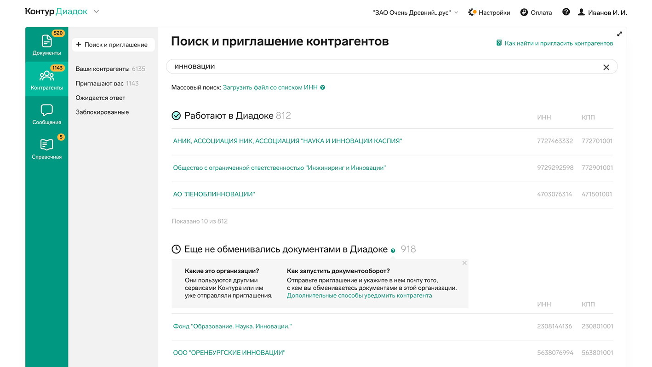Image resolution: width=652 pixels, height=367 pixels.
Task: Click Показано 10 из 812 text
Action: pos(200,221)
